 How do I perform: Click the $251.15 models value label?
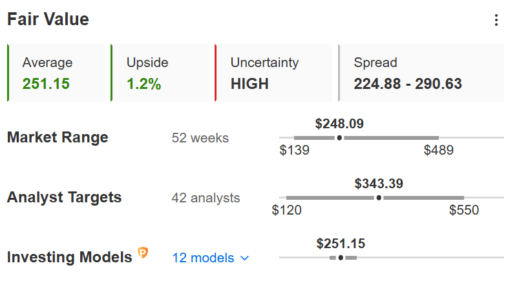pyautogui.click(x=341, y=244)
